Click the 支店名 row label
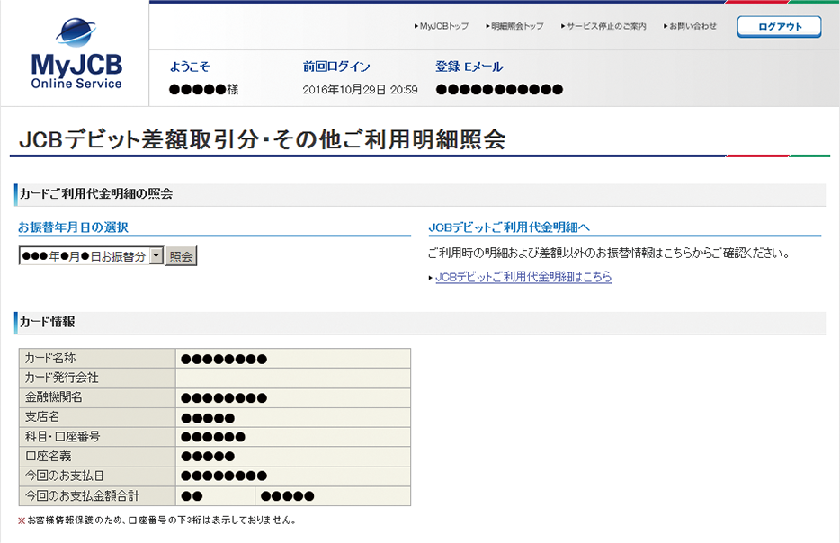This screenshot has height=543, width=840. (97, 417)
